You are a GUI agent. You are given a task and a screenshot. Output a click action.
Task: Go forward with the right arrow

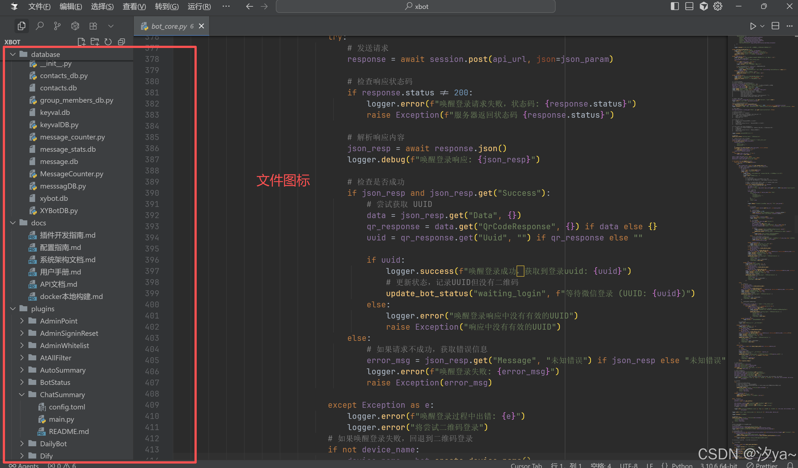(264, 6)
